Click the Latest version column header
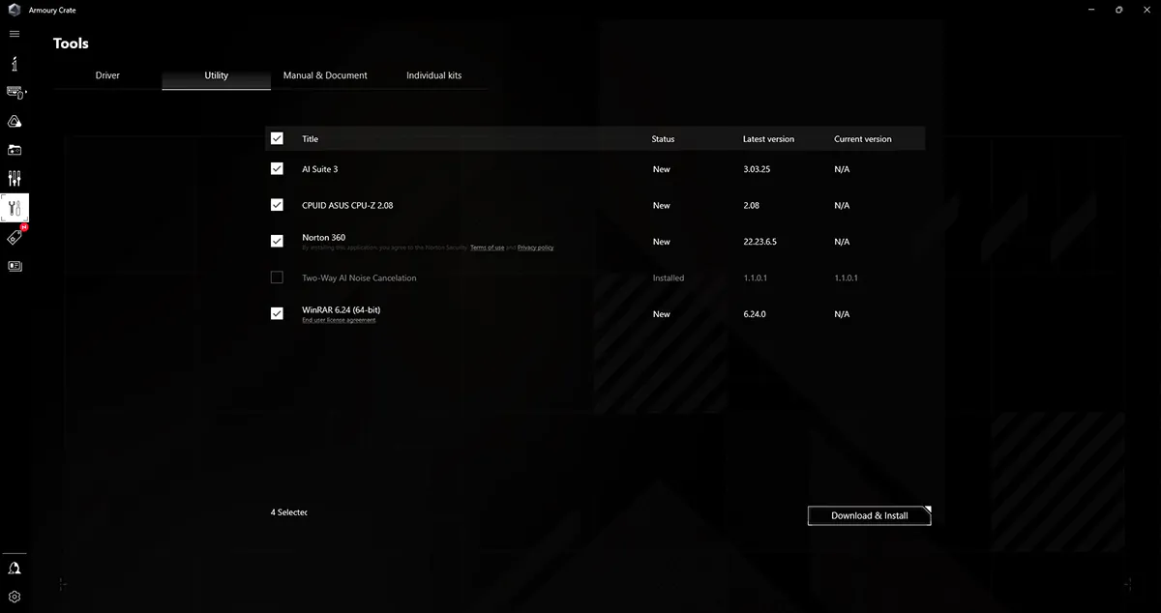Image resolution: width=1161 pixels, height=613 pixels. coord(768,139)
